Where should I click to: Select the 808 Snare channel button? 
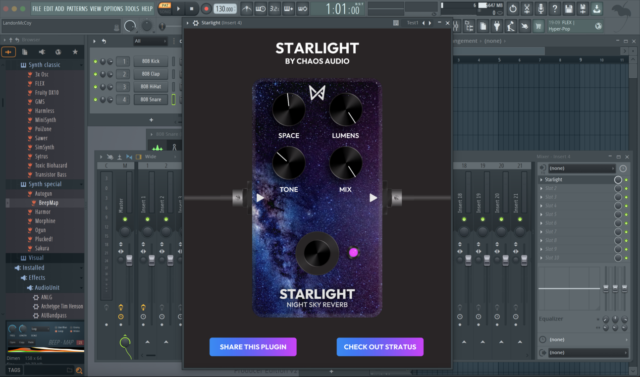pos(151,100)
